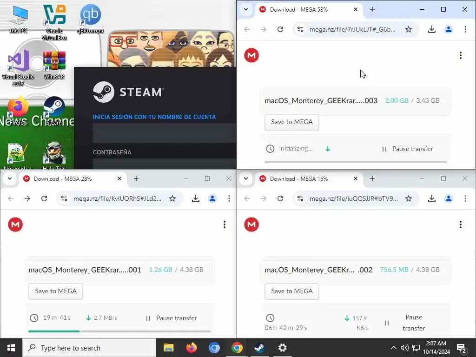Image resolution: width=476 pixels, height=357 pixels.
Task: Open qBittorrent desktop shortcut
Action: tap(91, 19)
